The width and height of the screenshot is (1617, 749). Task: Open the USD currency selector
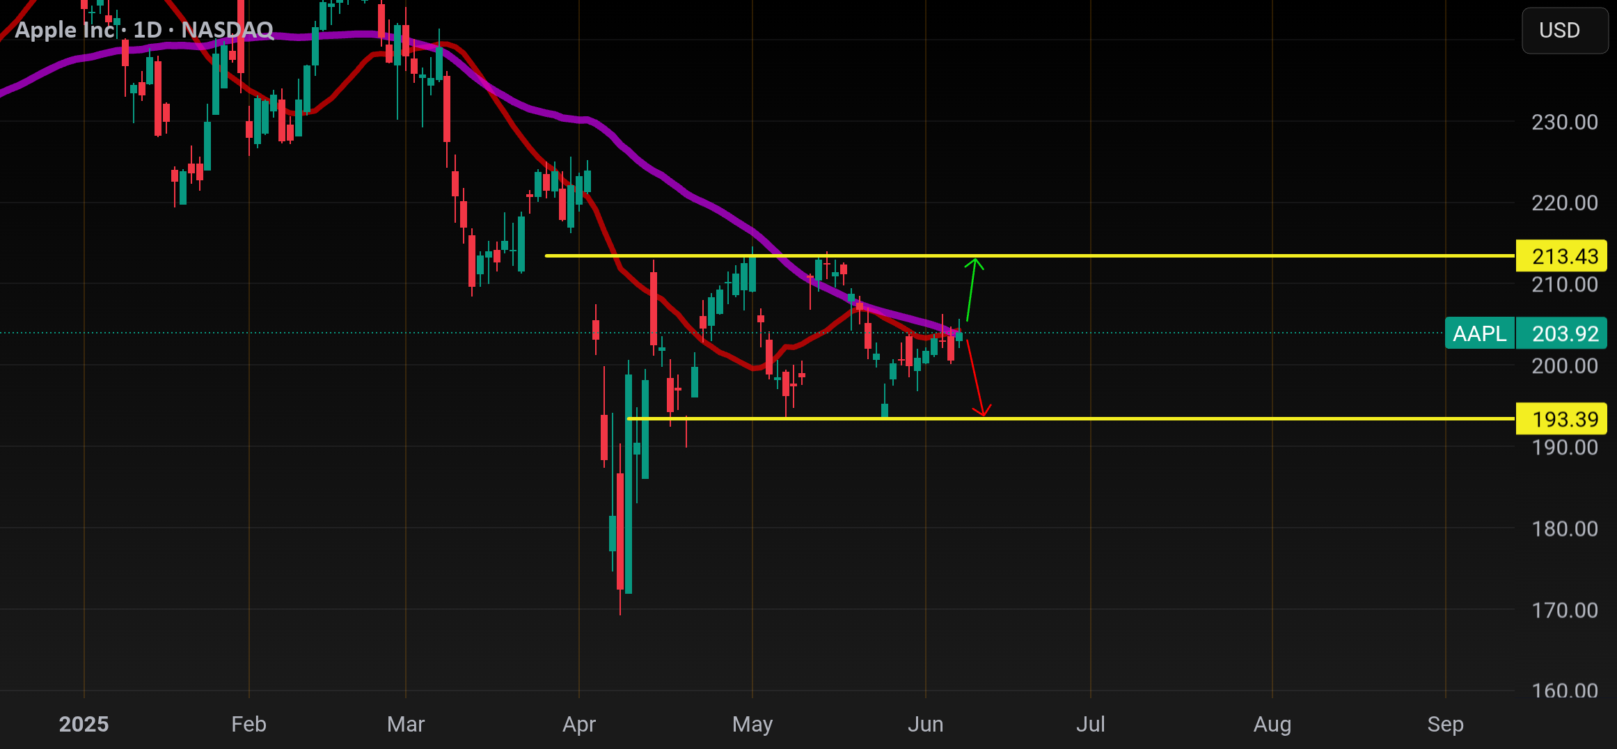(x=1564, y=31)
